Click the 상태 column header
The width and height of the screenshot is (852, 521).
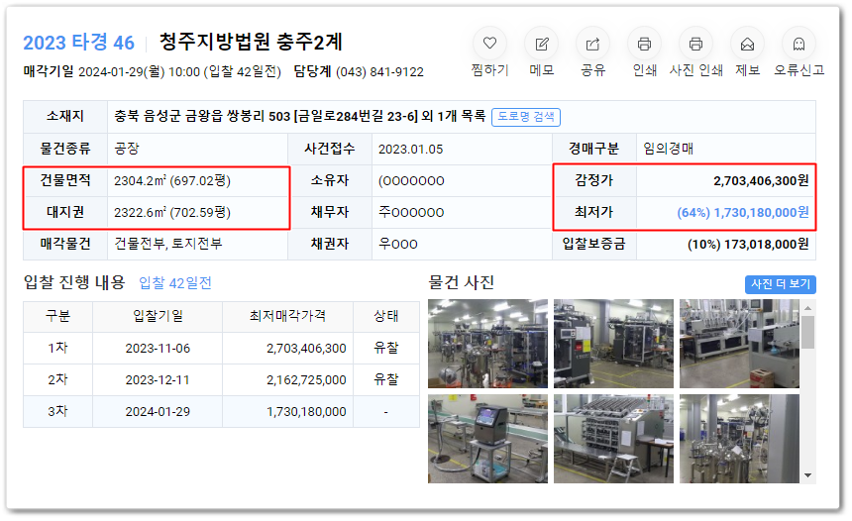(x=385, y=316)
